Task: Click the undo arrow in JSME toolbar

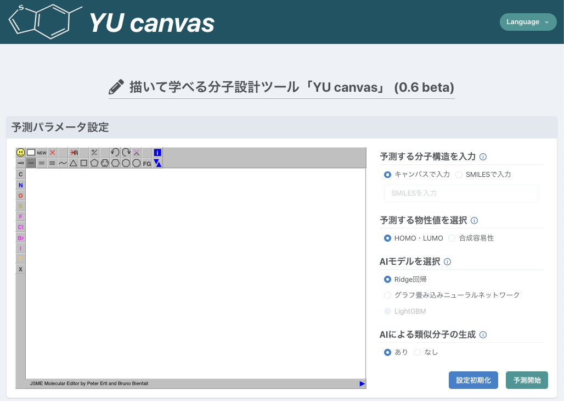Action: 115,152
